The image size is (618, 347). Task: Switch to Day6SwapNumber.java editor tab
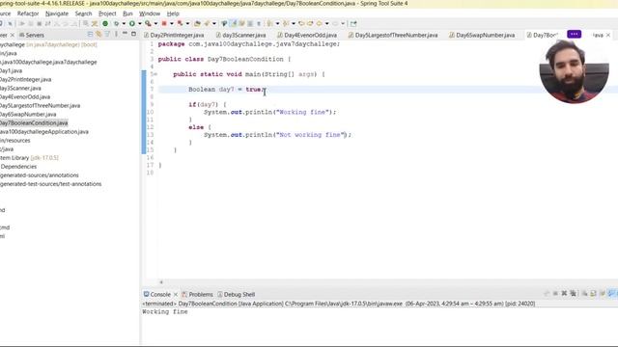point(482,35)
